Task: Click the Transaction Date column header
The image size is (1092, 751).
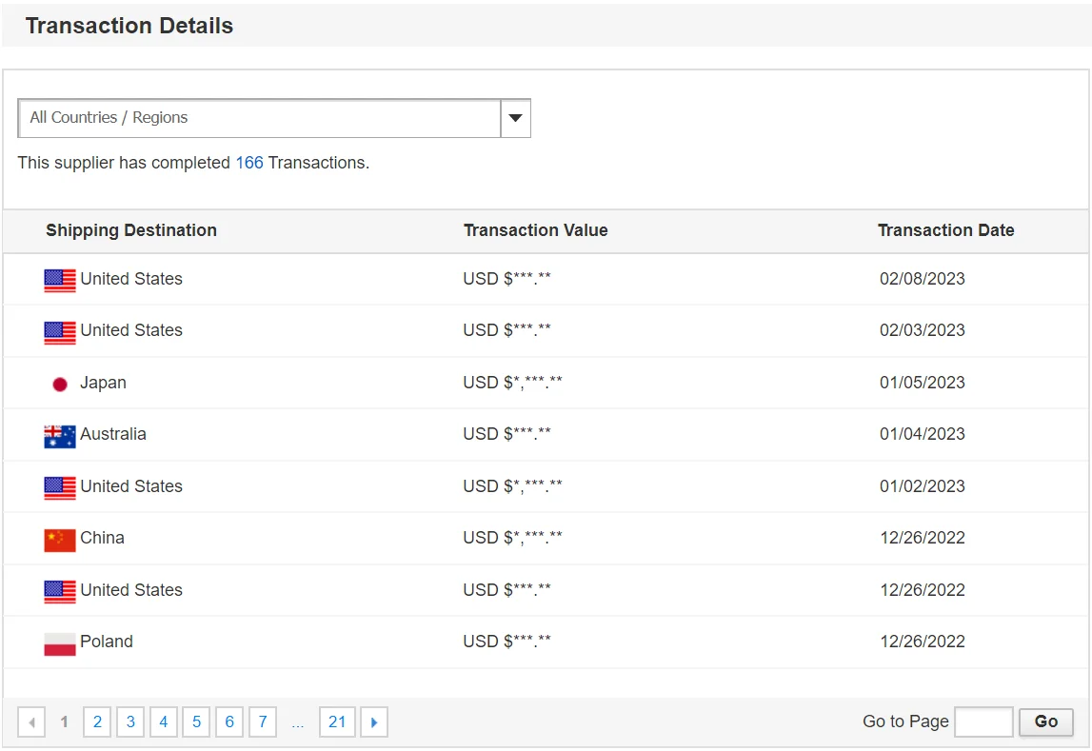Action: click(945, 230)
